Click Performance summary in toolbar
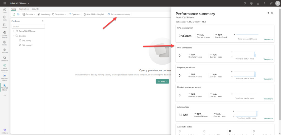The height and width of the screenshot is (135, 281). coord(119,14)
